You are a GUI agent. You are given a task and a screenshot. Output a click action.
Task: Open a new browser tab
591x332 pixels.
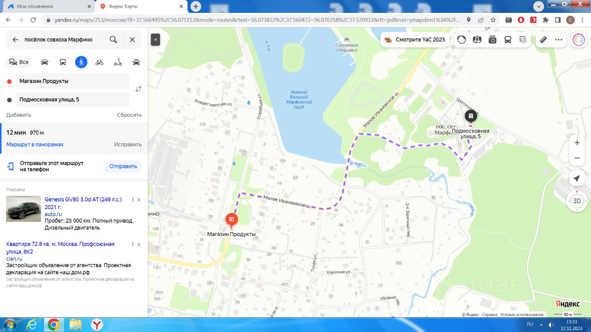[196, 6]
